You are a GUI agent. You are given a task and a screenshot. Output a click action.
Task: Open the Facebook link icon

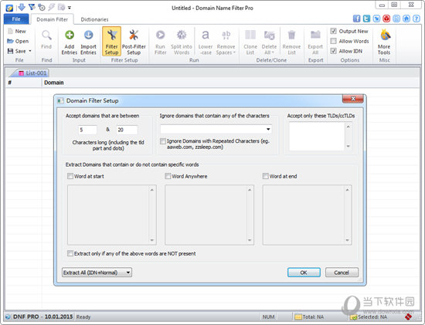356,19
